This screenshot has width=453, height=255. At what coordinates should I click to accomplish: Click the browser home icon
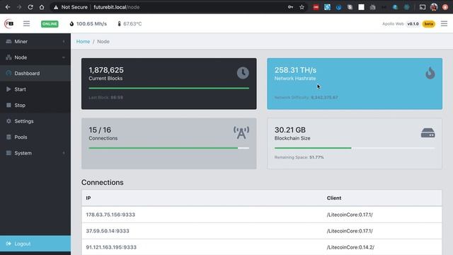pos(42,7)
